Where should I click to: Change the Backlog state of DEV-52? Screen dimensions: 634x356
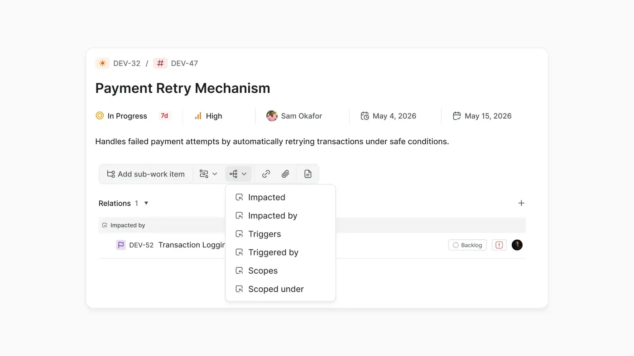[x=468, y=245]
